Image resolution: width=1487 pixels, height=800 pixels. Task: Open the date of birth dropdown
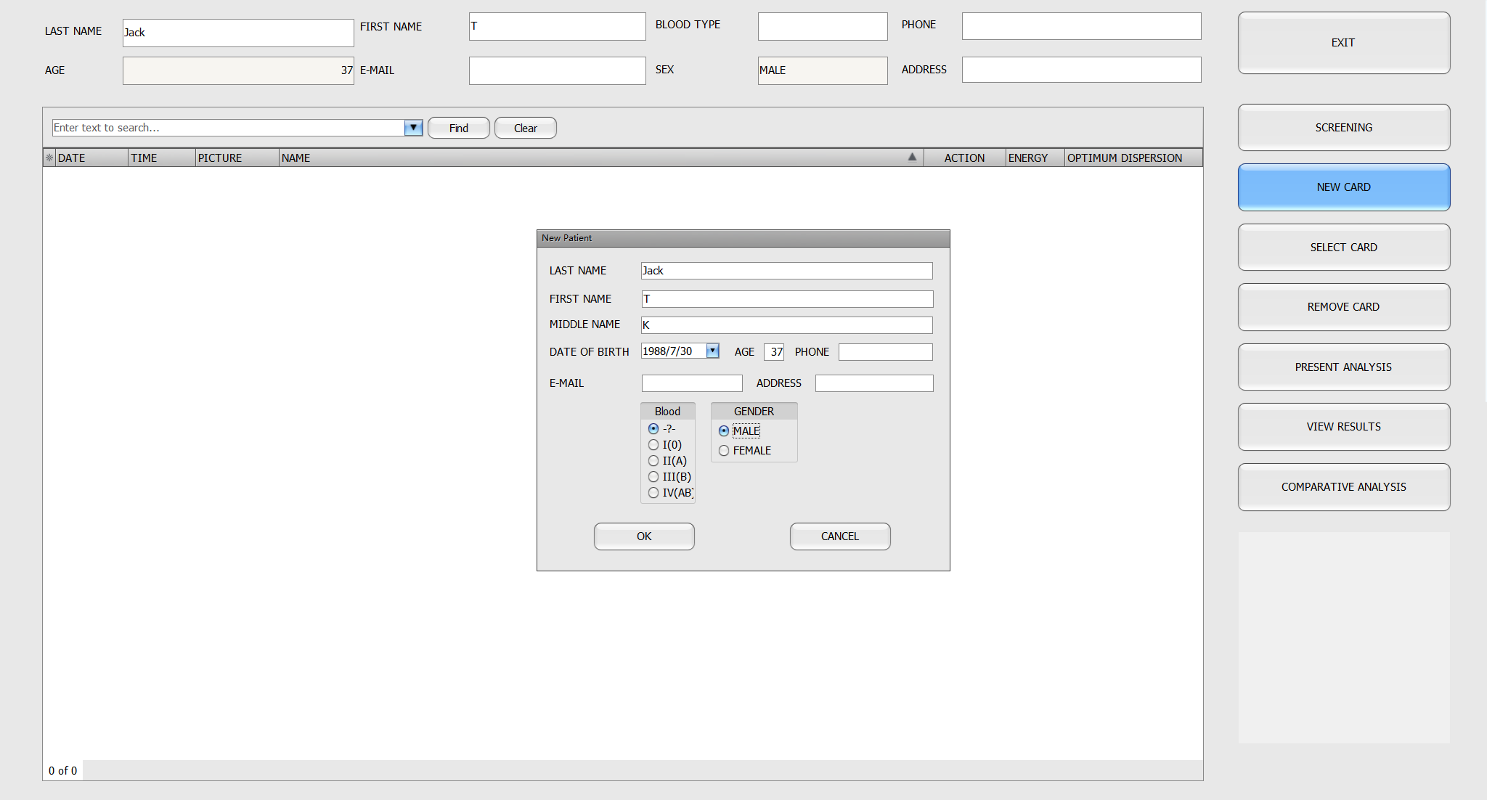coord(712,351)
